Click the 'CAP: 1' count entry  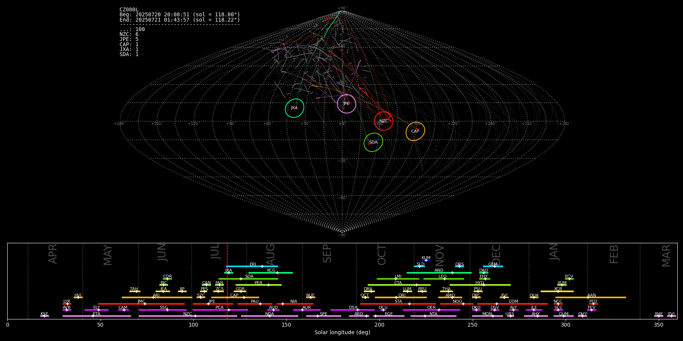tap(129, 44)
